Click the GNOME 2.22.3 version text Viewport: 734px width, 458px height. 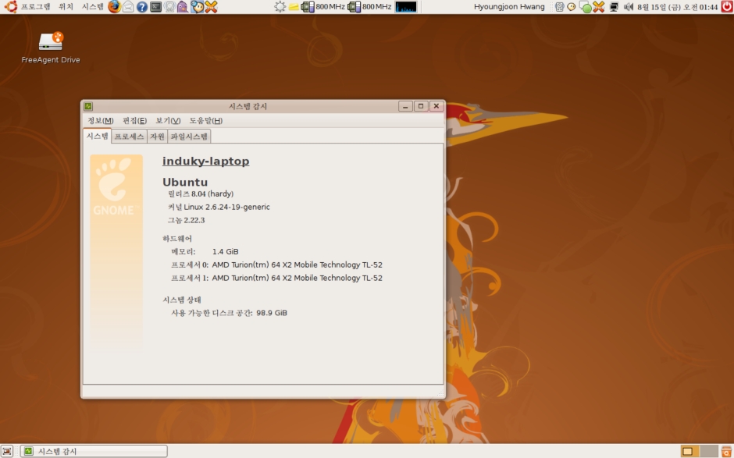(x=187, y=220)
